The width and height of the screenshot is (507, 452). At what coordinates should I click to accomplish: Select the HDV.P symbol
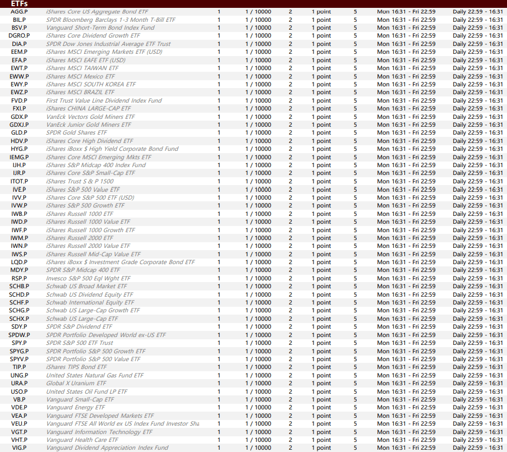pos(19,141)
